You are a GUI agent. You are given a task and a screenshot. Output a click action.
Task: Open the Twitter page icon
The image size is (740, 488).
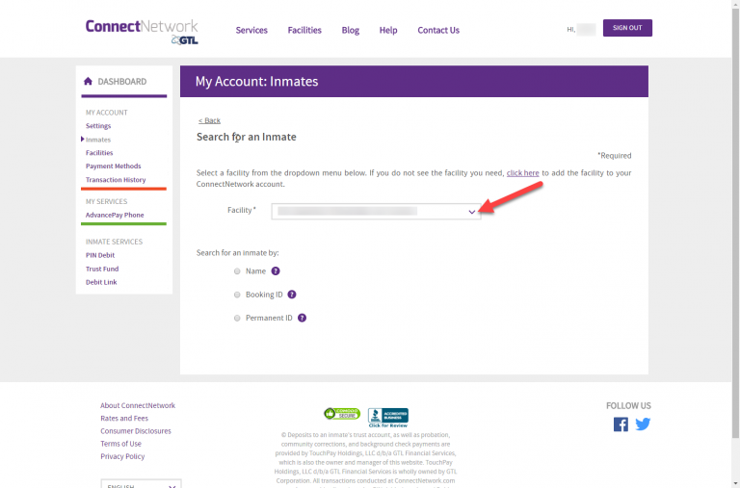click(x=643, y=424)
